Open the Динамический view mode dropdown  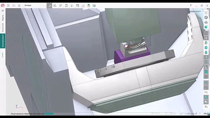click(195, 11)
